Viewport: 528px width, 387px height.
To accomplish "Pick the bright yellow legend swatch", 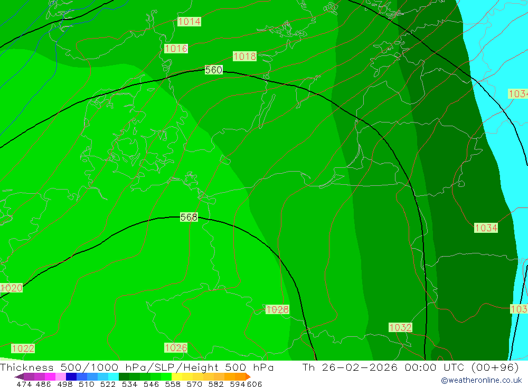I will coord(177,376).
